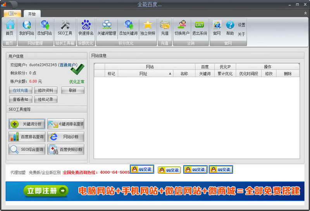310x211 pixels.
Task: Collapse the ribbon with the double chevron
Action: (305, 13)
